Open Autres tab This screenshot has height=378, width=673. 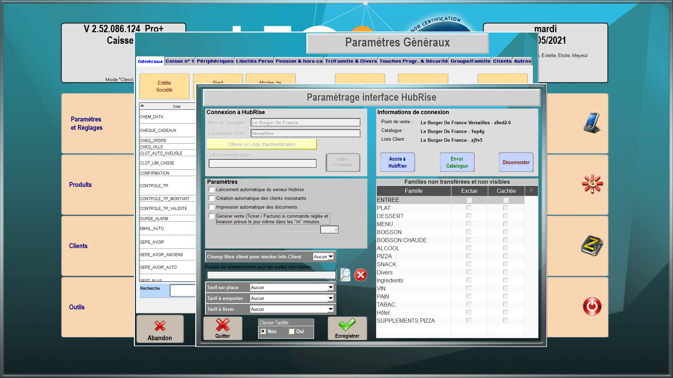pos(522,61)
